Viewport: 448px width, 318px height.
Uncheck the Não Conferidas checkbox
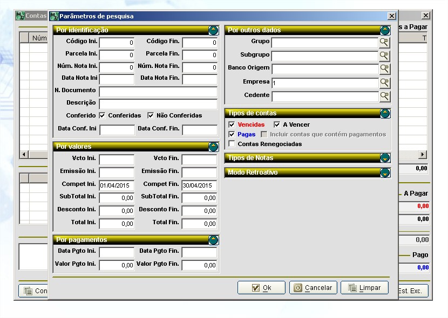pos(151,115)
